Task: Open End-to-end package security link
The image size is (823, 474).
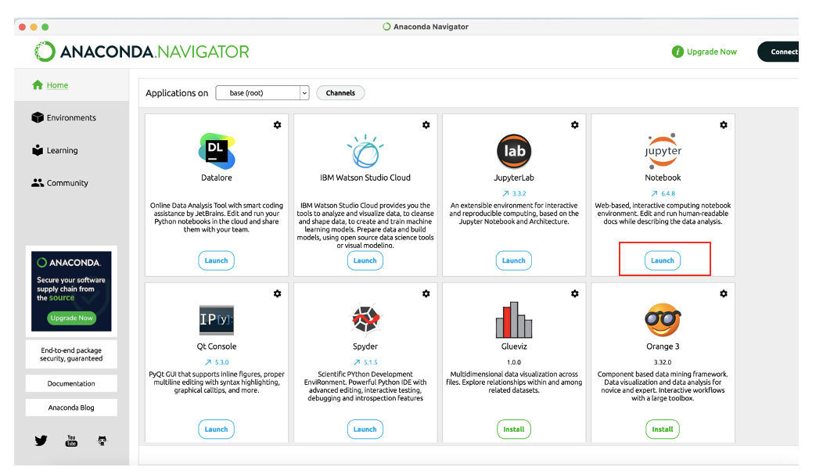Action: (x=71, y=354)
